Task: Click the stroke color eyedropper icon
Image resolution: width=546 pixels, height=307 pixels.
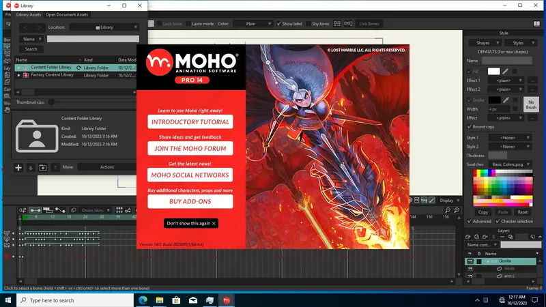Action: point(506,100)
